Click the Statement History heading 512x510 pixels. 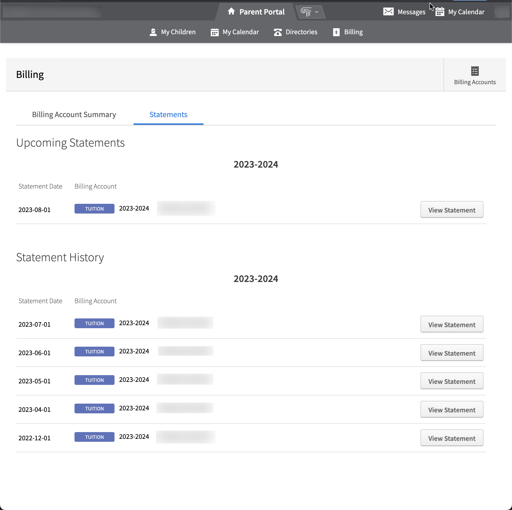click(60, 257)
